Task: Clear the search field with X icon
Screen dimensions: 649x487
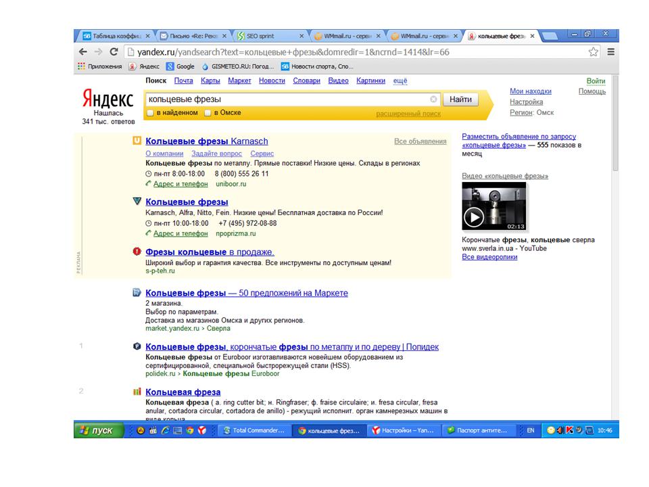Action: coord(433,99)
